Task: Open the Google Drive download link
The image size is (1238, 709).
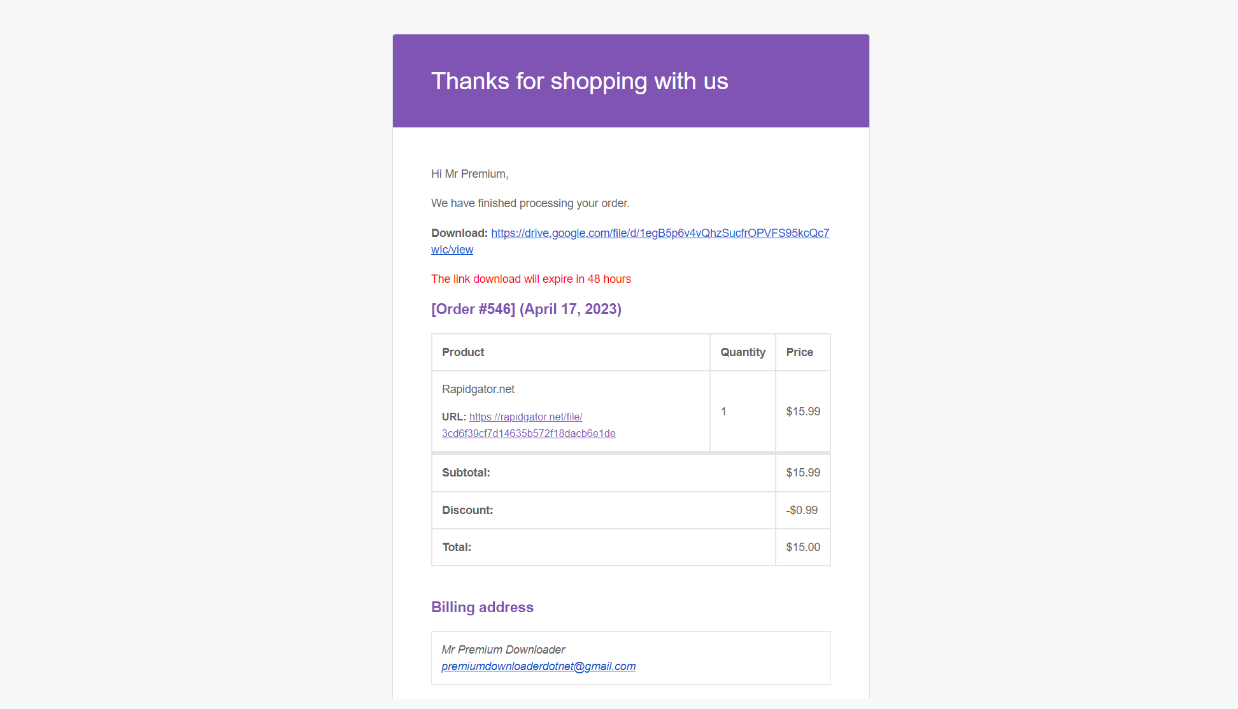Action: point(660,233)
